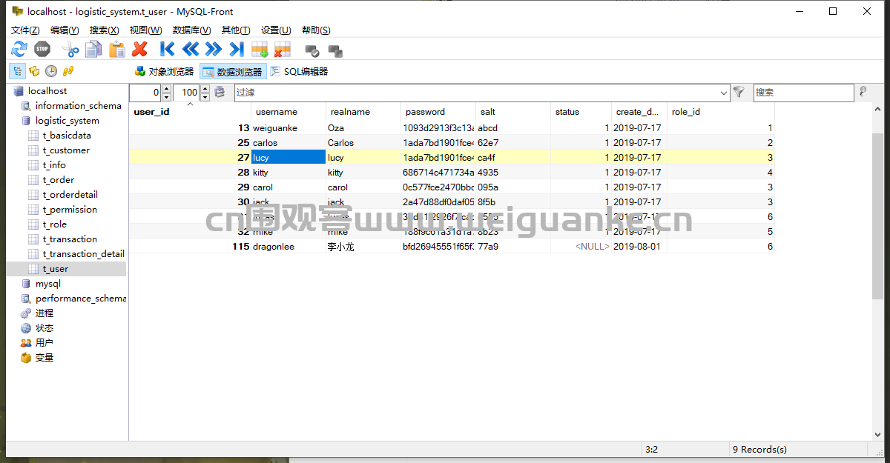Select localhost node in tree
The height and width of the screenshot is (463, 890).
click(47, 91)
